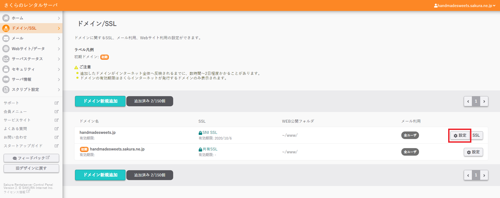This screenshot has height=198, width=500.
Task: Go to previous page in top pagination
Action: (x=468, y=101)
